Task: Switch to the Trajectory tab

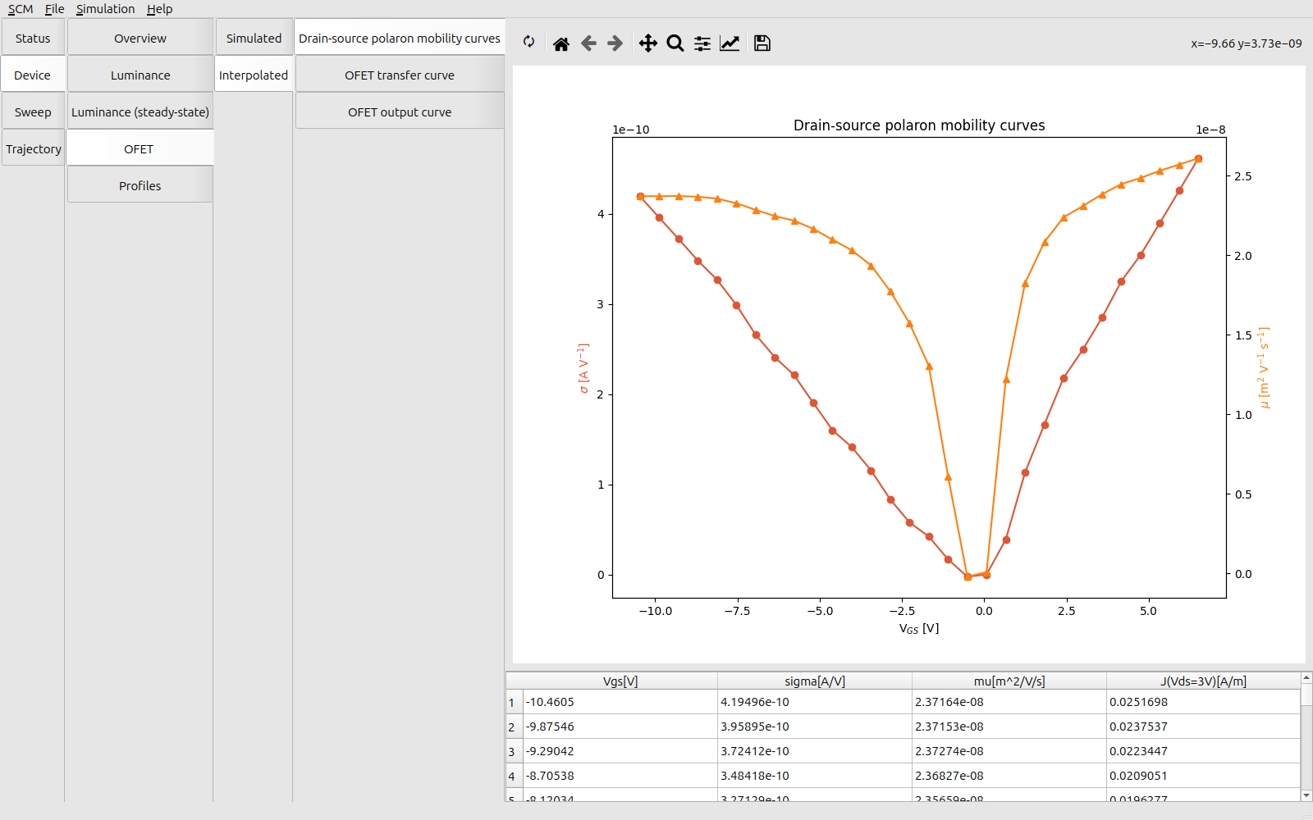Action: click(x=34, y=149)
